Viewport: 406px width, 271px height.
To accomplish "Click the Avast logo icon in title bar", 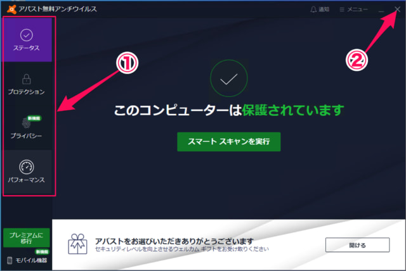I will 11,9.
